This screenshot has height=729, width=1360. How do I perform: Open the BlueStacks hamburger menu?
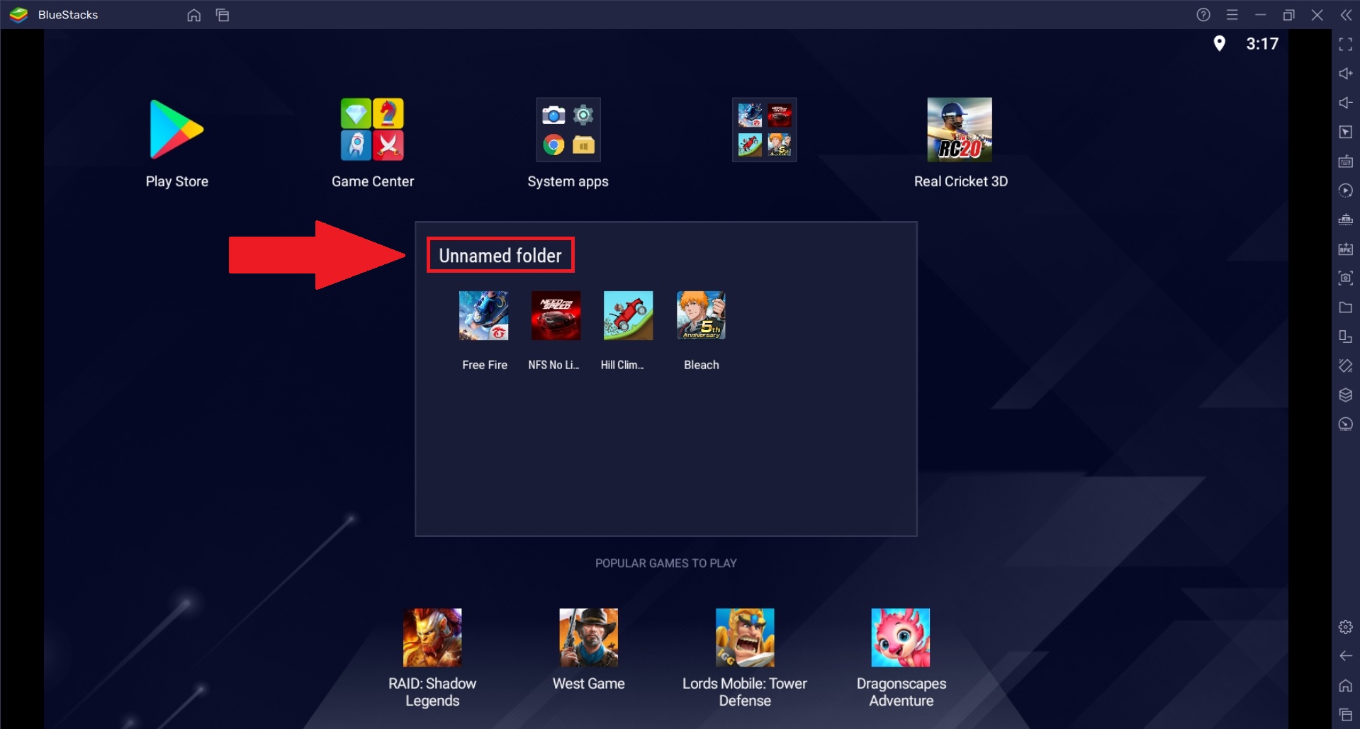point(1233,14)
